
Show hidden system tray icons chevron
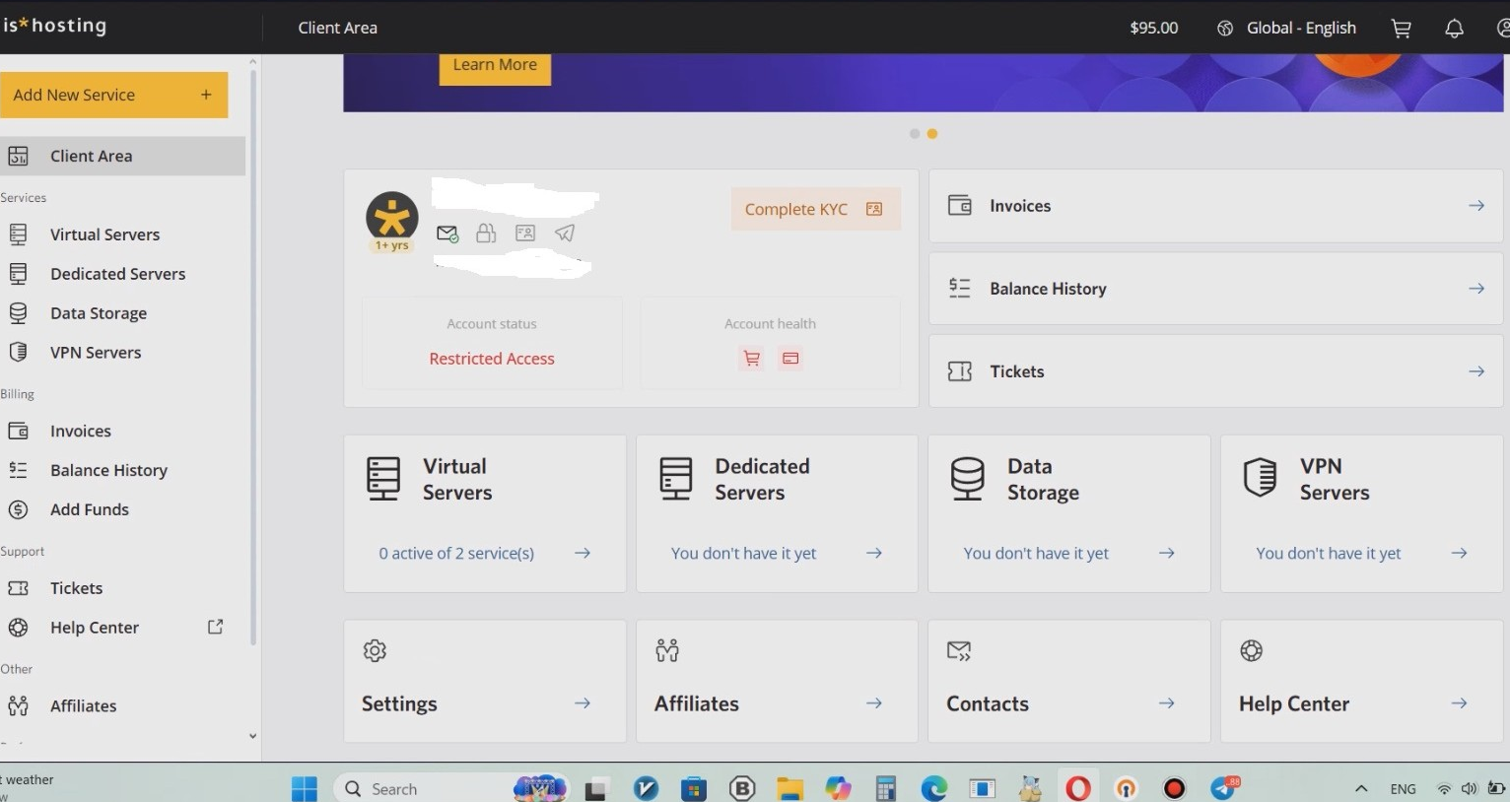(x=1361, y=788)
